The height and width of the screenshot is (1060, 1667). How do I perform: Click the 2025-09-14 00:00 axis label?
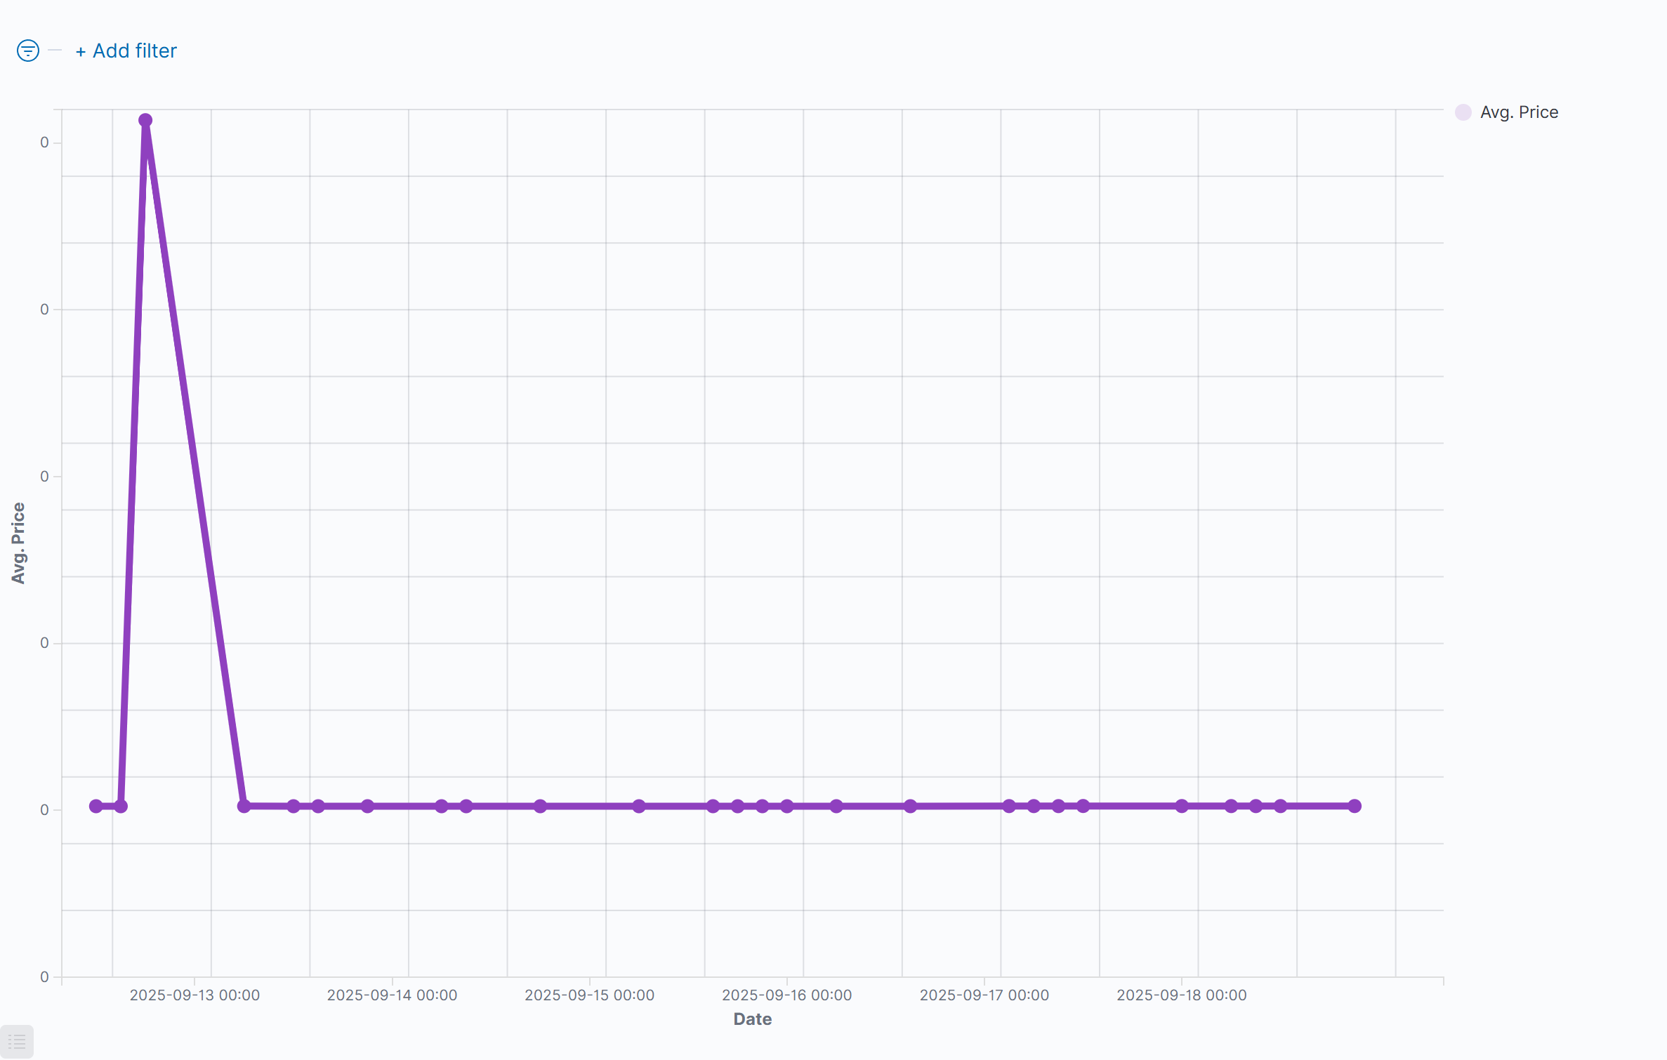(392, 995)
